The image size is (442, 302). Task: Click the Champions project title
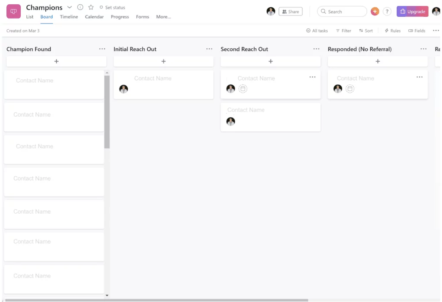coord(44,7)
